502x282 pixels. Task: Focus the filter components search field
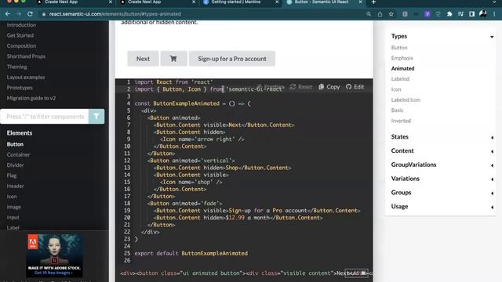pyautogui.click(x=45, y=117)
